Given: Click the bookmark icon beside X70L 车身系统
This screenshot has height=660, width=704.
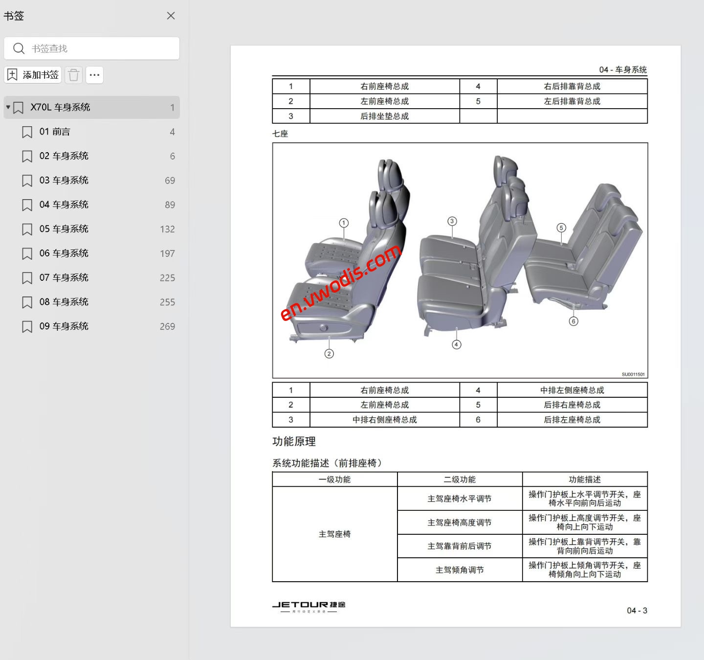Looking at the screenshot, I should point(18,107).
